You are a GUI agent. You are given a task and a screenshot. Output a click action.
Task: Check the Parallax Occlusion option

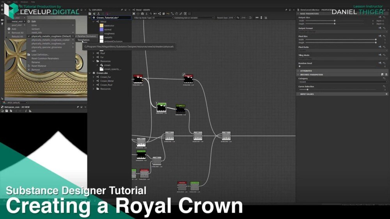click(86, 36)
